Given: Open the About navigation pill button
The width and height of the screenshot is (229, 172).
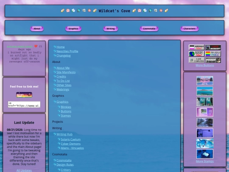Looking at the screenshot, I should click(37, 29).
